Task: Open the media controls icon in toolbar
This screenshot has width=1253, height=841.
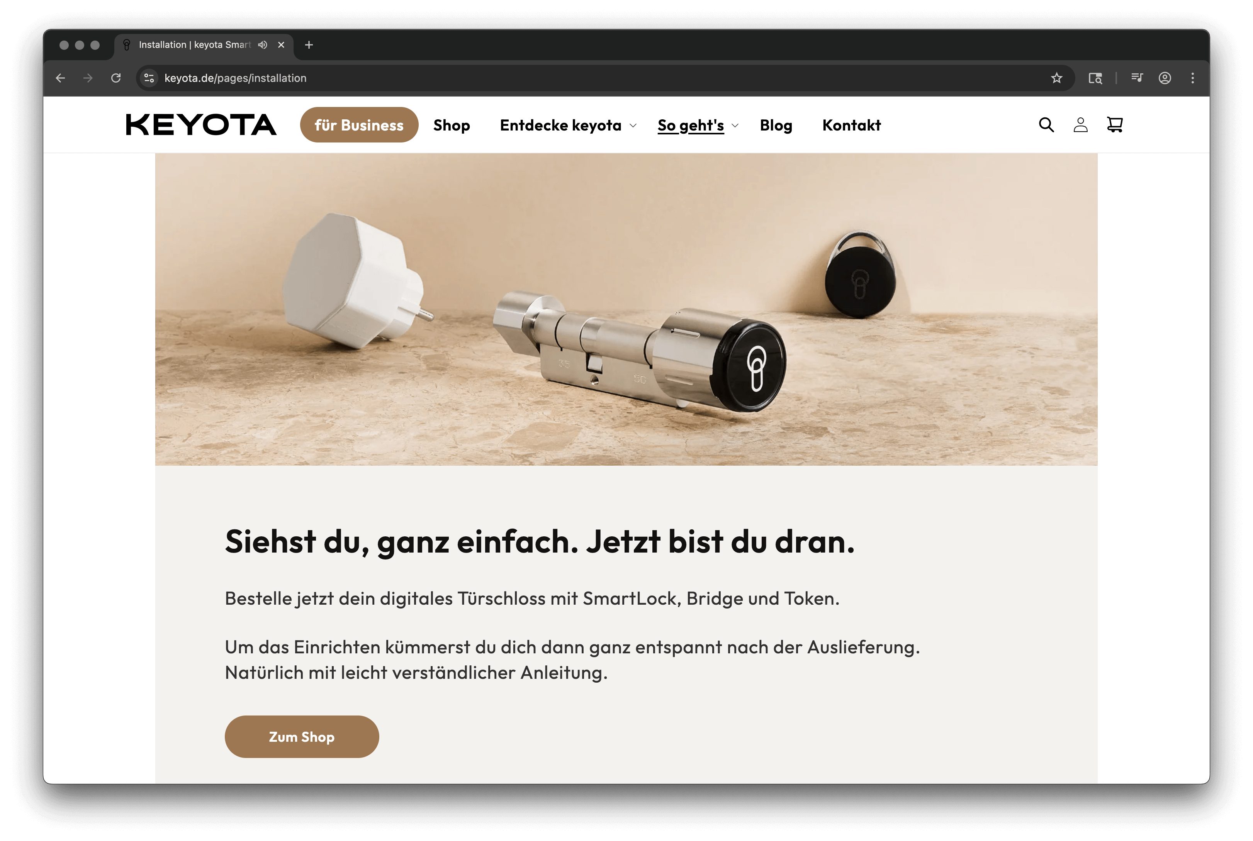Action: coord(1137,78)
